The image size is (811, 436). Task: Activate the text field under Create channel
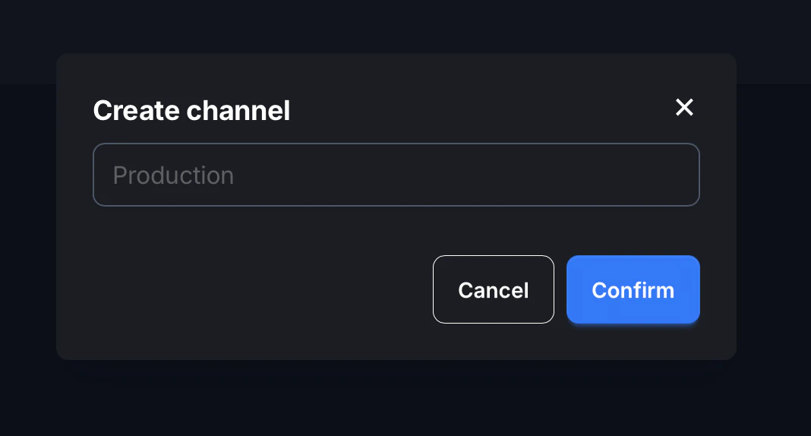(396, 175)
